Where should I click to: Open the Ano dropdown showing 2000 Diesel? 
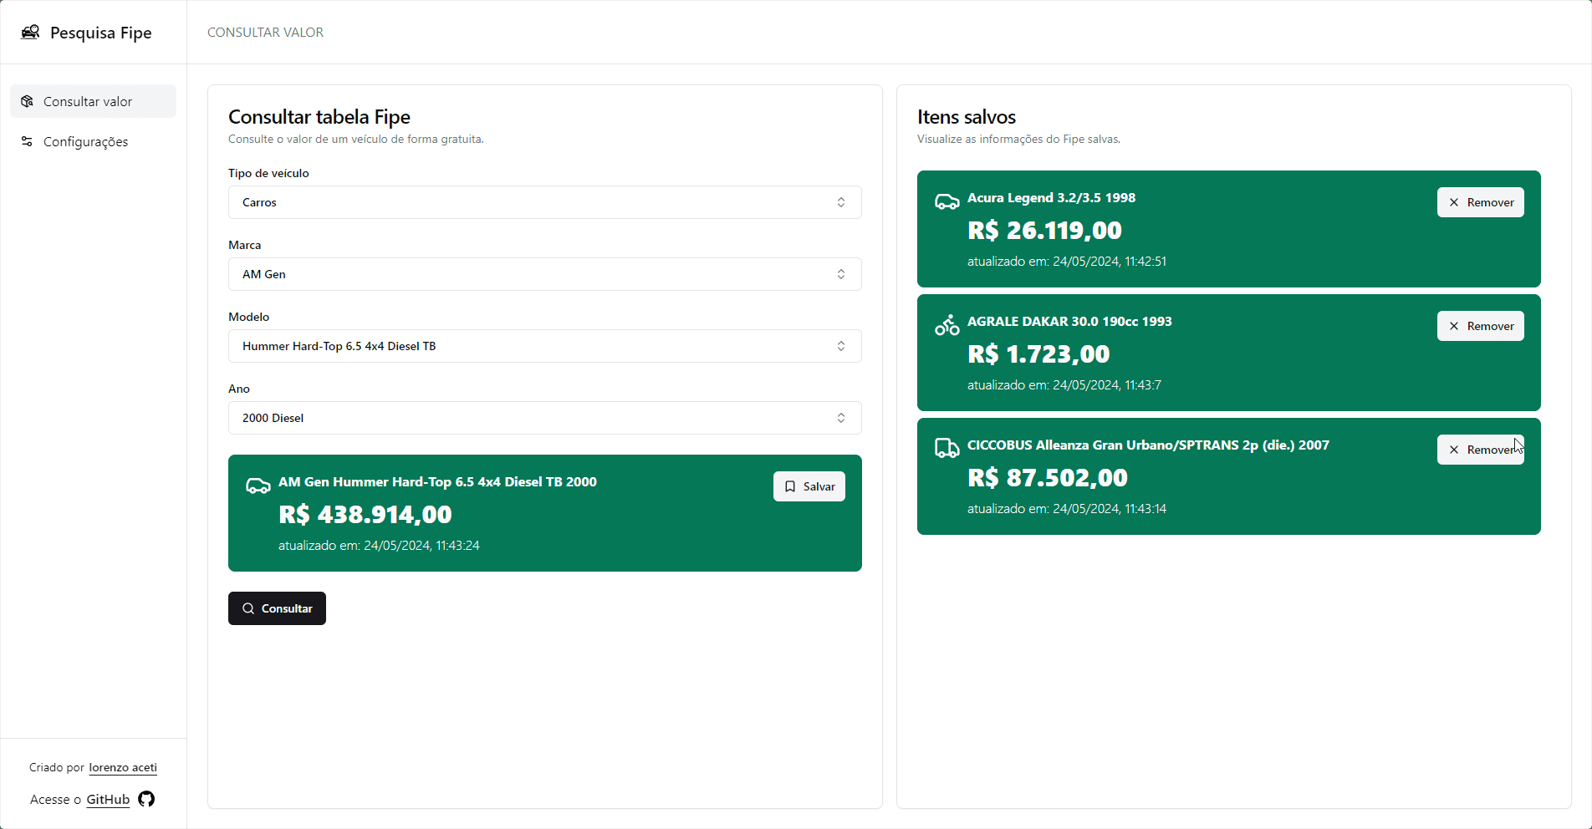coord(544,418)
